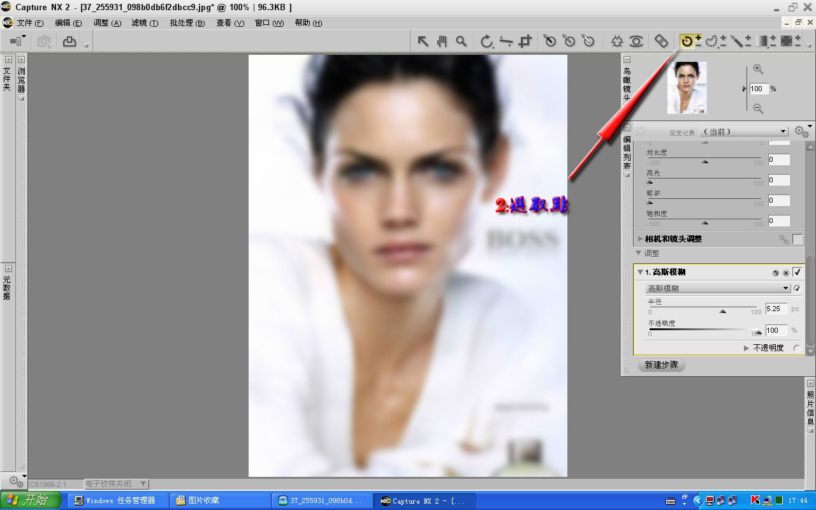
Task: Click the print icon in toolbar
Action: tap(69, 41)
